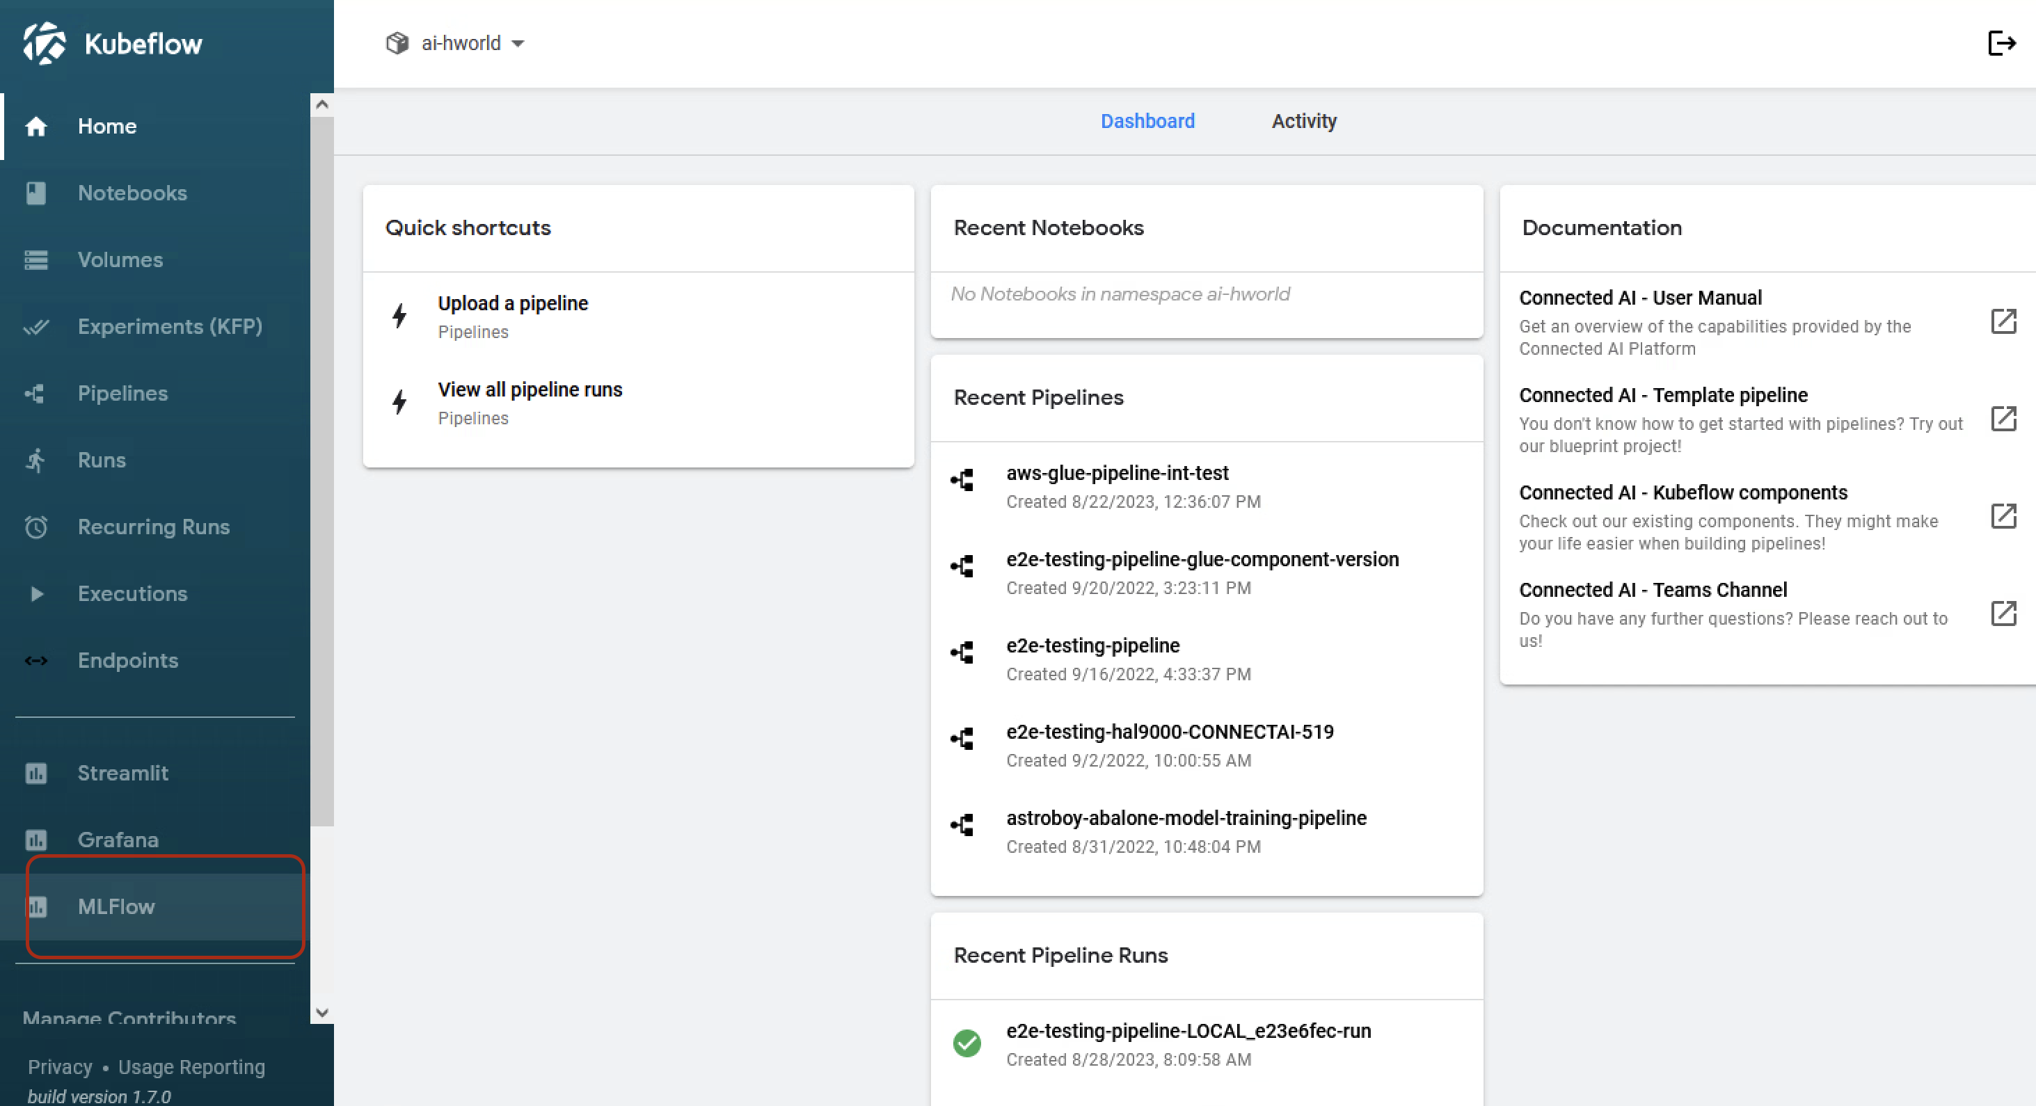The width and height of the screenshot is (2036, 1106).
Task: Open Recurring Runs menu item
Action: click(x=157, y=527)
